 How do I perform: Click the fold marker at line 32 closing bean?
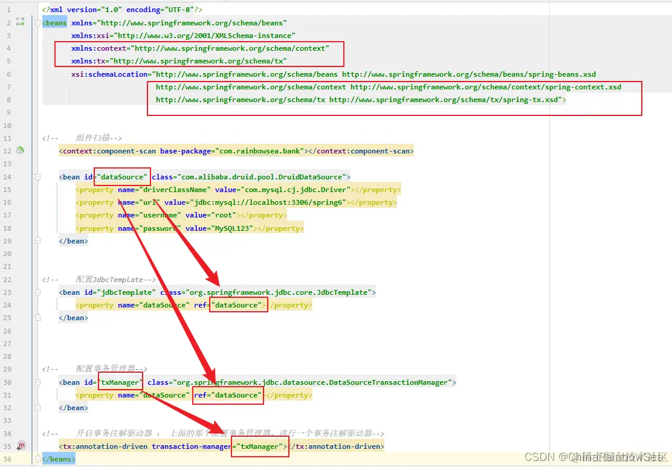coord(37,407)
